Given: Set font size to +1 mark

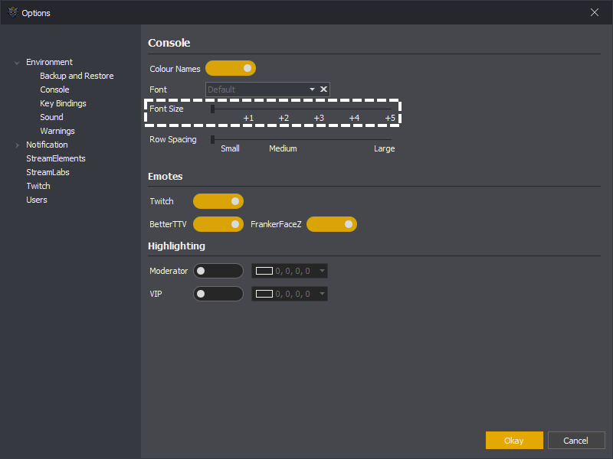Looking at the screenshot, I should coord(248,118).
